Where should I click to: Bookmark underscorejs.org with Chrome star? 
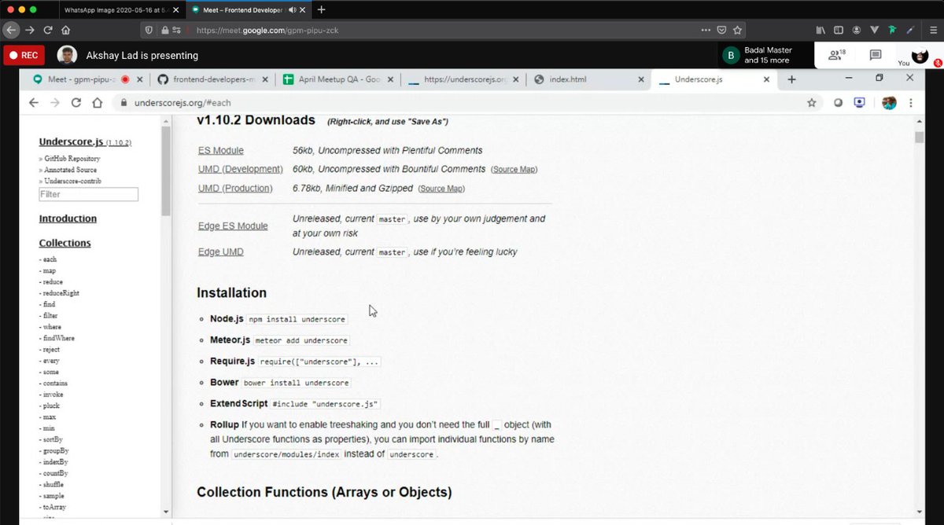tap(811, 103)
